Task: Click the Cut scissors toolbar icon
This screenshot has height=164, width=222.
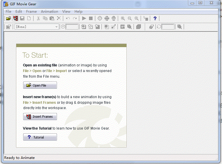Action: click(x=38, y=18)
